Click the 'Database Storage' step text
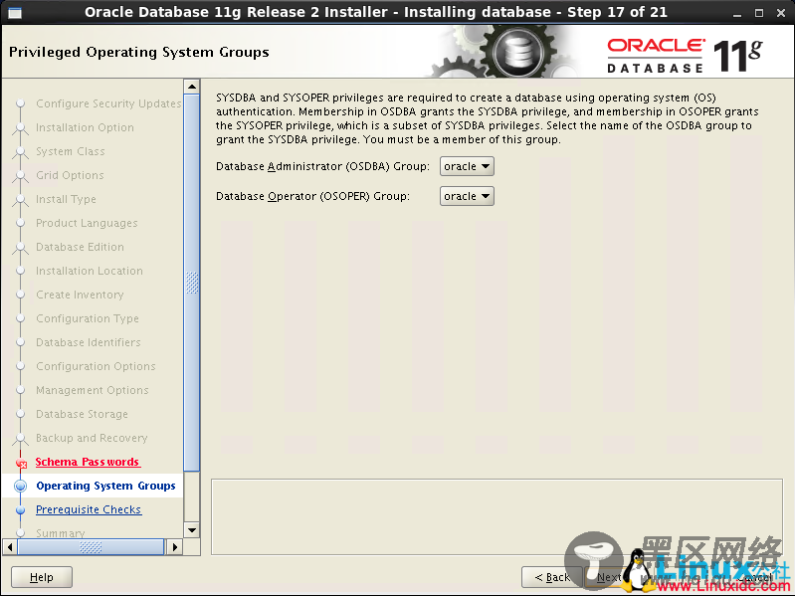Viewport: 795px width, 596px height. pos(82,414)
